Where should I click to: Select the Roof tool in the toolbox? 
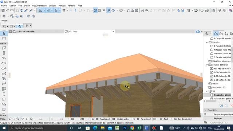click(x=4, y=68)
